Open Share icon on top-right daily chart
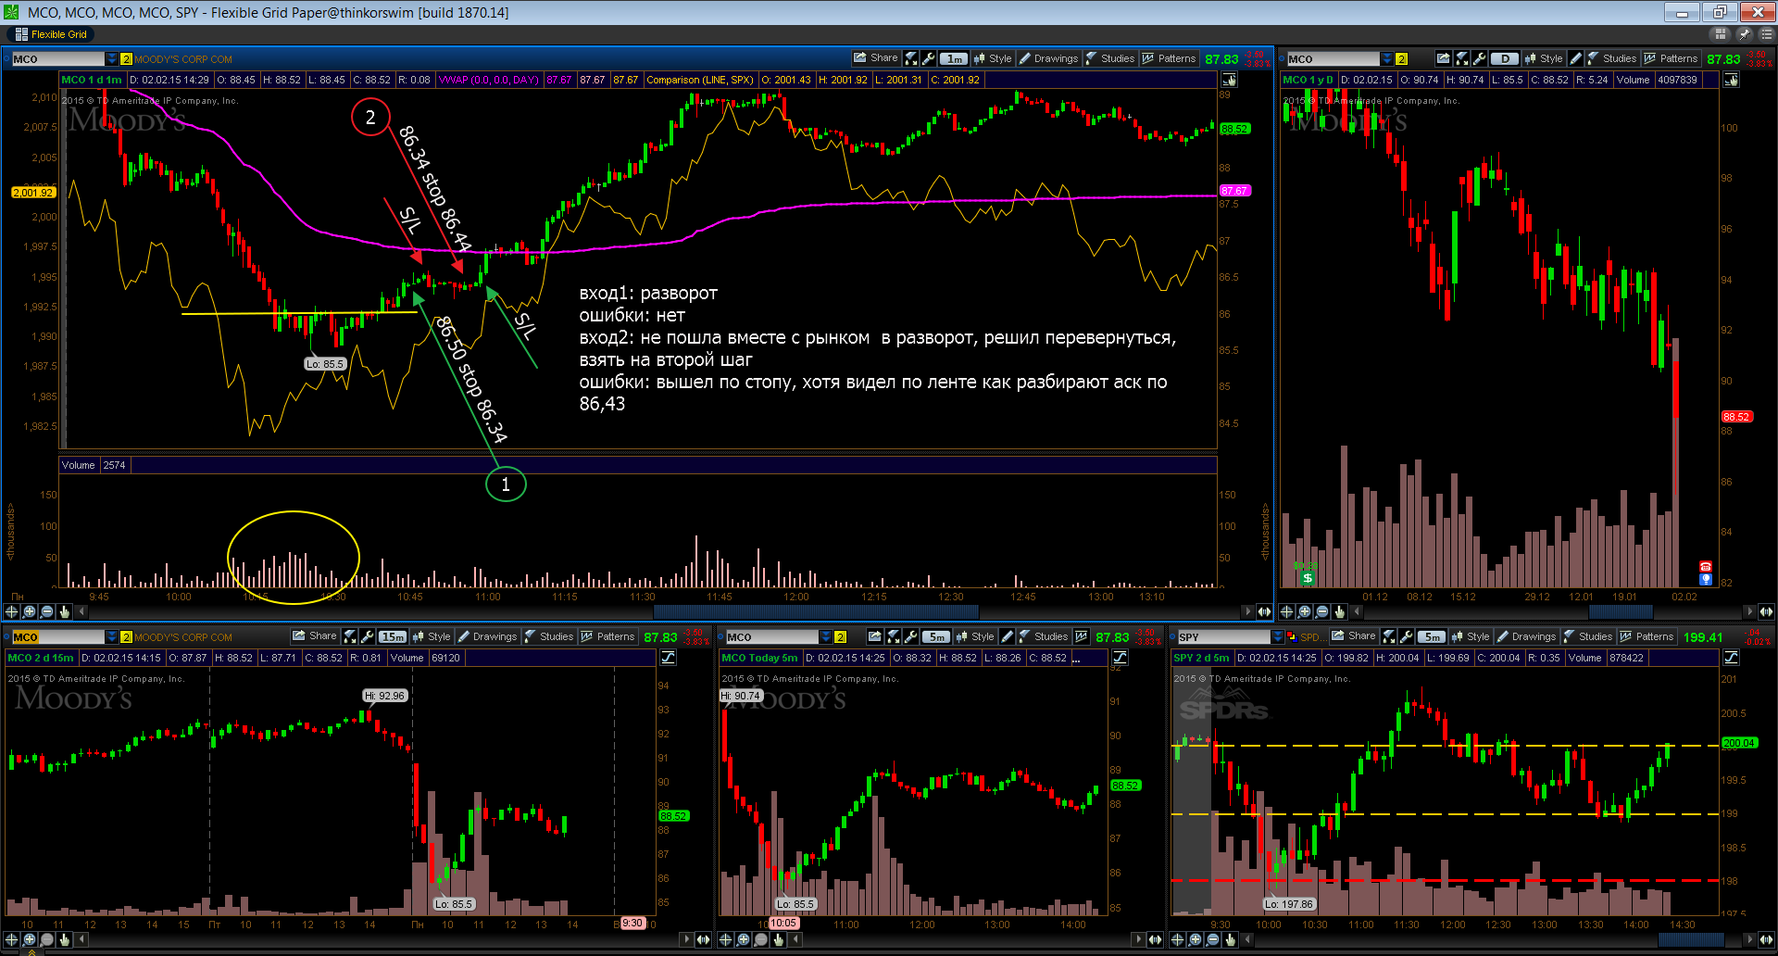The height and width of the screenshot is (956, 1778). click(x=1443, y=58)
